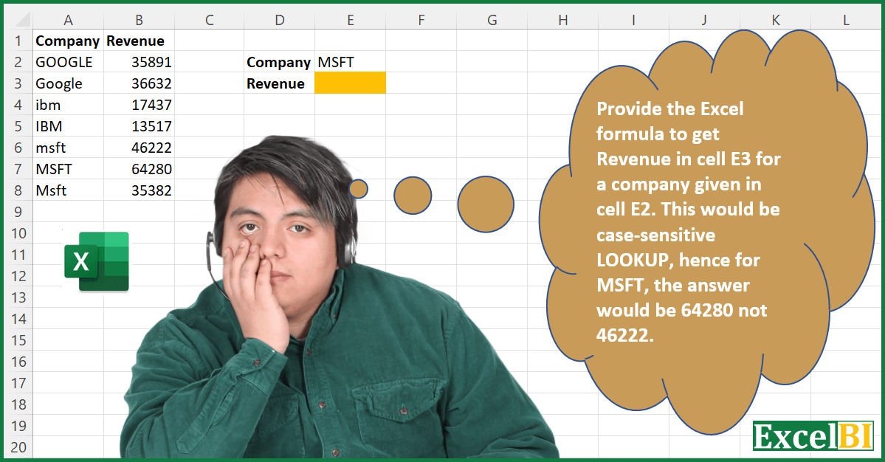This screenshot has height=462, width=885.
Task: Select uppercase MSFT cell A7
Action: 68,169
